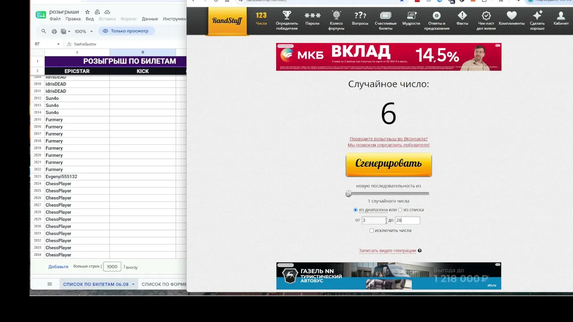The width and height of the screenshot is (573, 322).
Task: Print the spreadsheet with printer icon
Action: coord(54,31)
